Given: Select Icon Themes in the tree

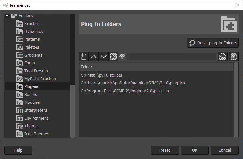Looking at the screenshot, I should coord(37,134).
